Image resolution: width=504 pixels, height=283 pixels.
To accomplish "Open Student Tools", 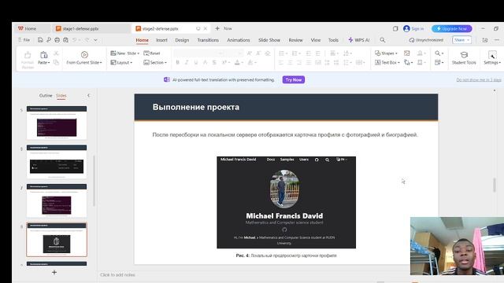I will pyautogui.click(x=464, y=58).
